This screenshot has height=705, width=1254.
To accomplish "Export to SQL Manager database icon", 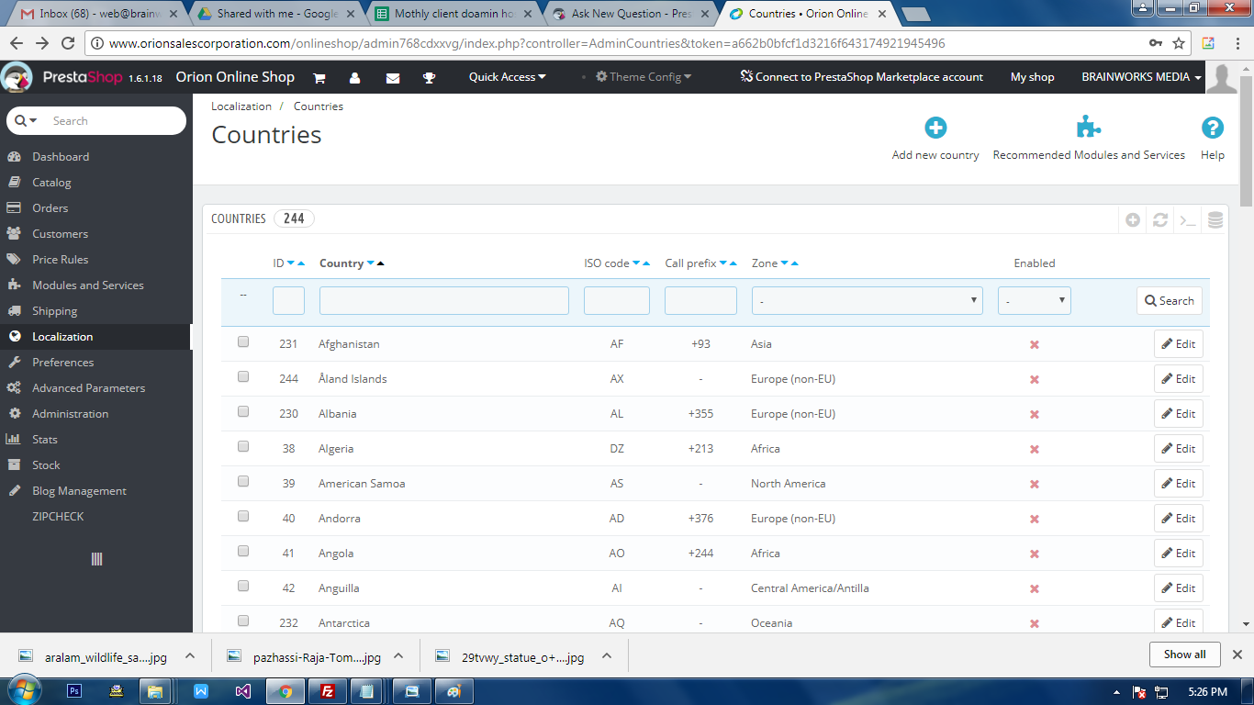I will (1215, 220).
